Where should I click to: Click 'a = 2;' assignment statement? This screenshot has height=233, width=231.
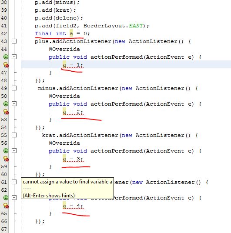point(73,112)
